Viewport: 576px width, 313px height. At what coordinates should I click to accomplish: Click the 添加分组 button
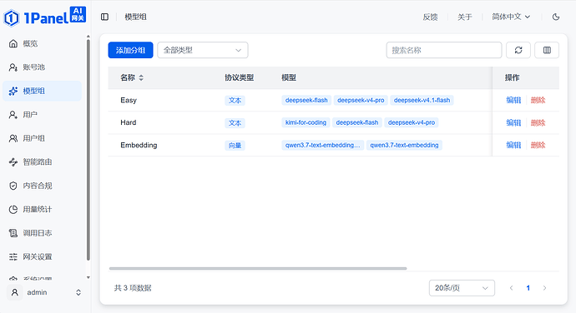tap(130, 50)
